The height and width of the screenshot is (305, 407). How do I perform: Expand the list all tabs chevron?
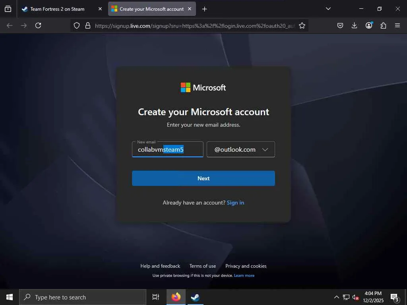[328, 9]
